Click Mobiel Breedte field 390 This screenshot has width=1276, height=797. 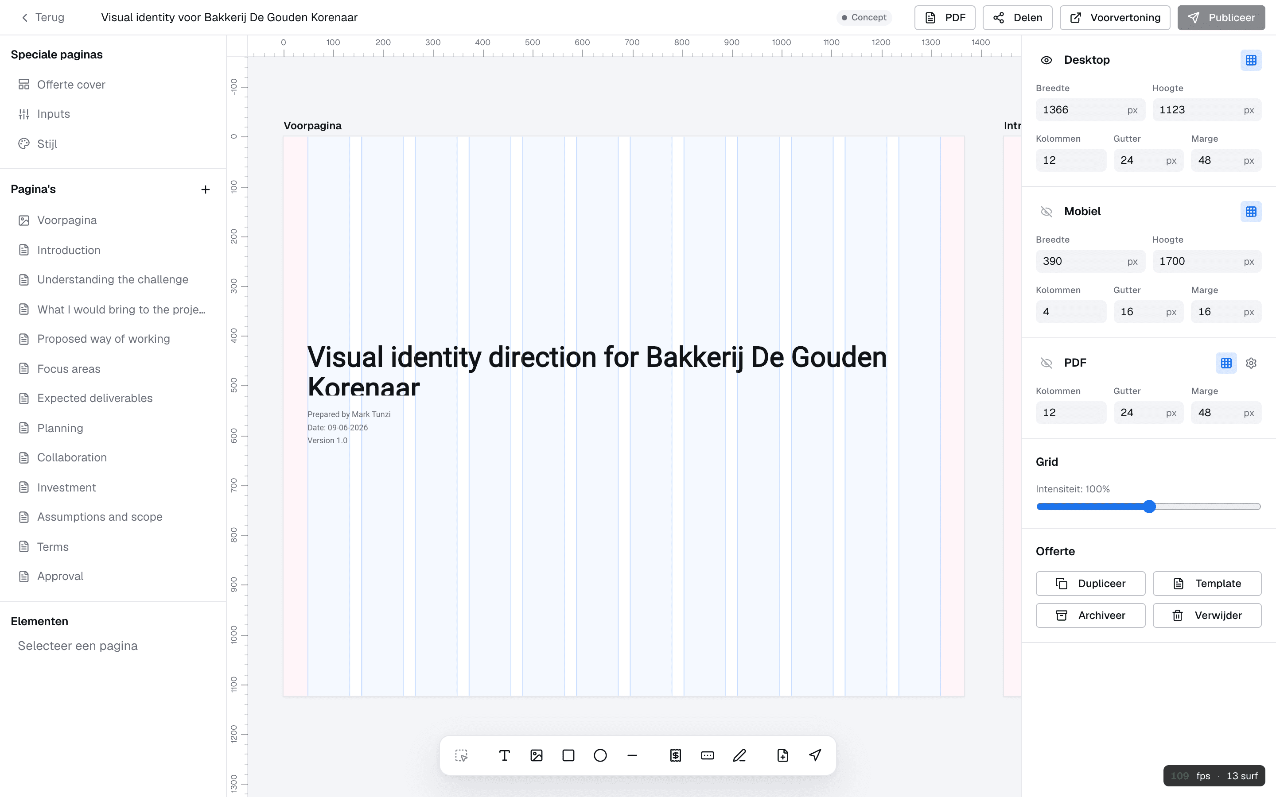pyautogui.click(x=1090, y=261)
